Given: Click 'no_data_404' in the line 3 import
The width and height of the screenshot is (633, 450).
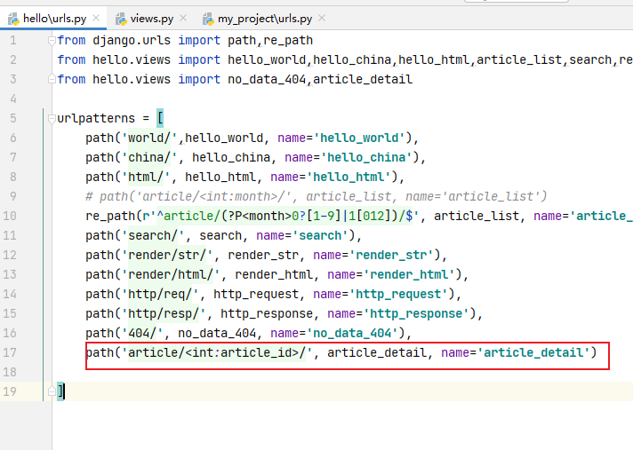Looking at the screenshot, I should coord(267,79).
